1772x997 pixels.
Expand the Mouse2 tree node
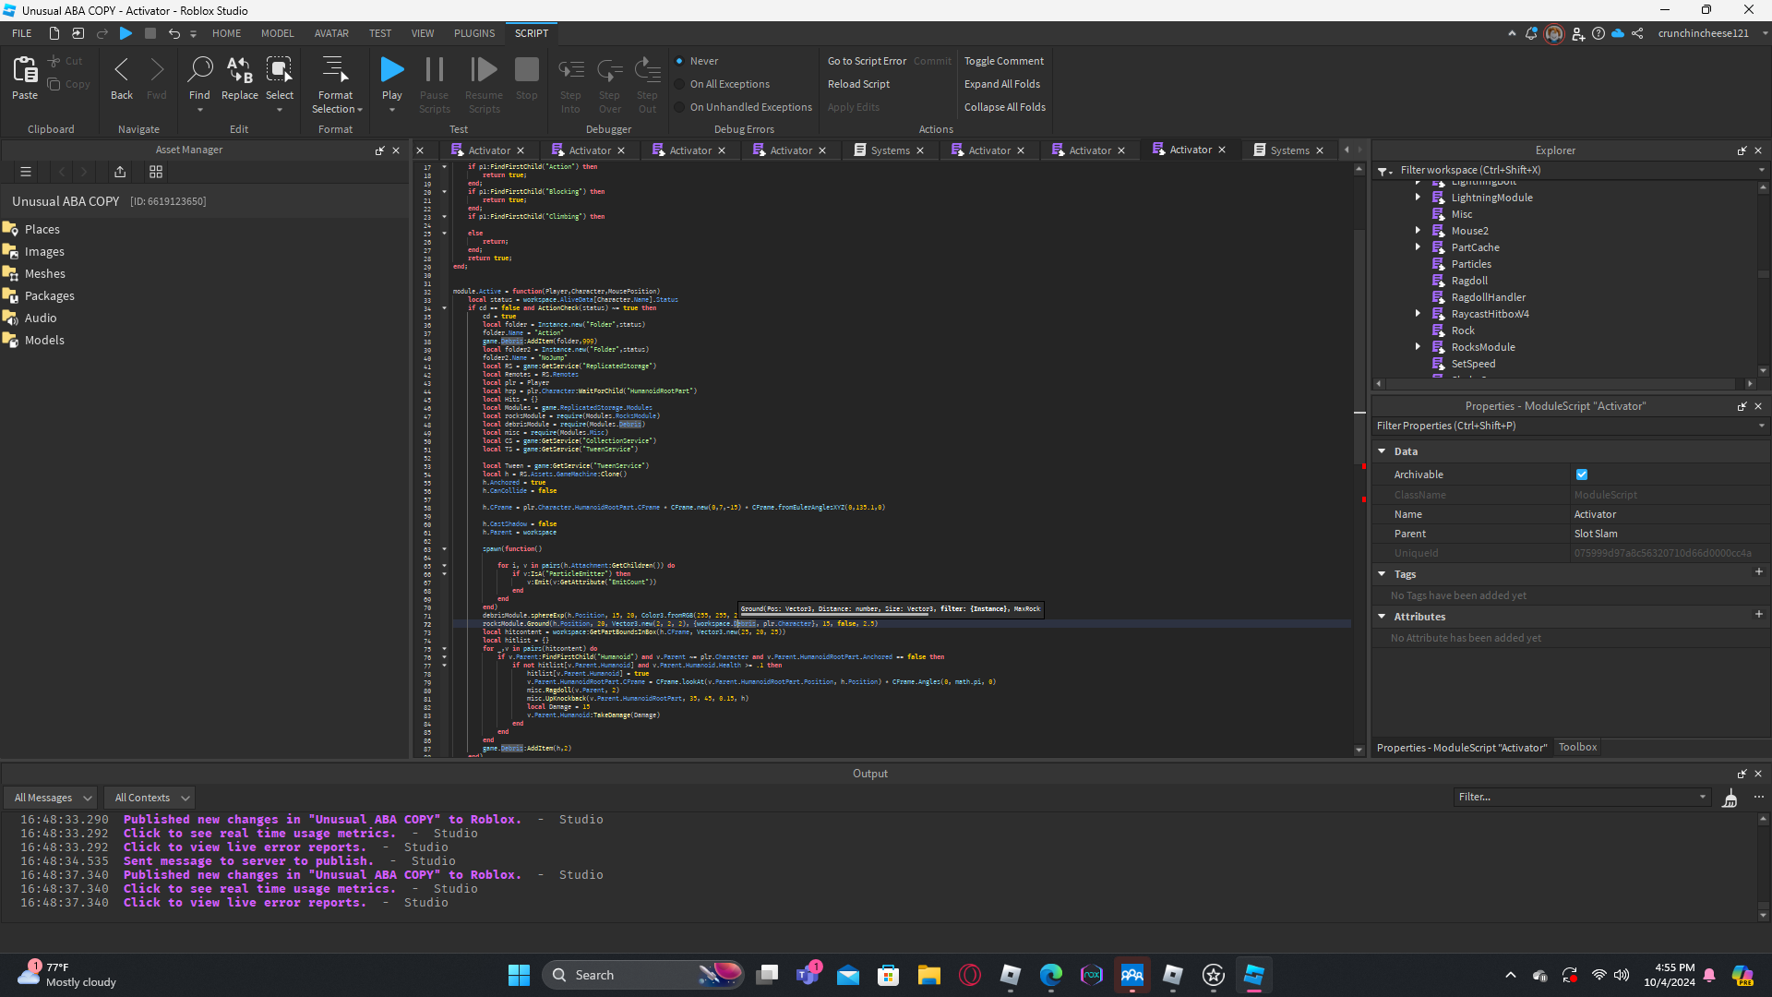coord(1419,230)
